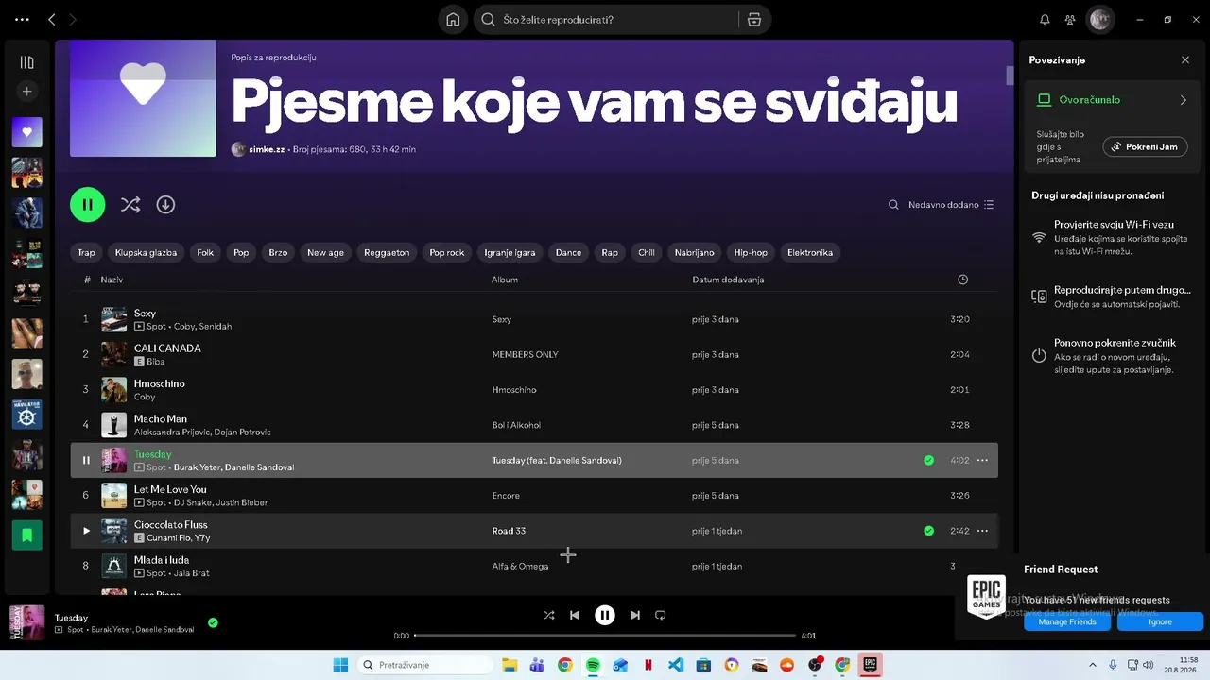Open now playing Tuesday cover art
Viewport: 1210px width, 680px height.
click(x=26, y=622)
